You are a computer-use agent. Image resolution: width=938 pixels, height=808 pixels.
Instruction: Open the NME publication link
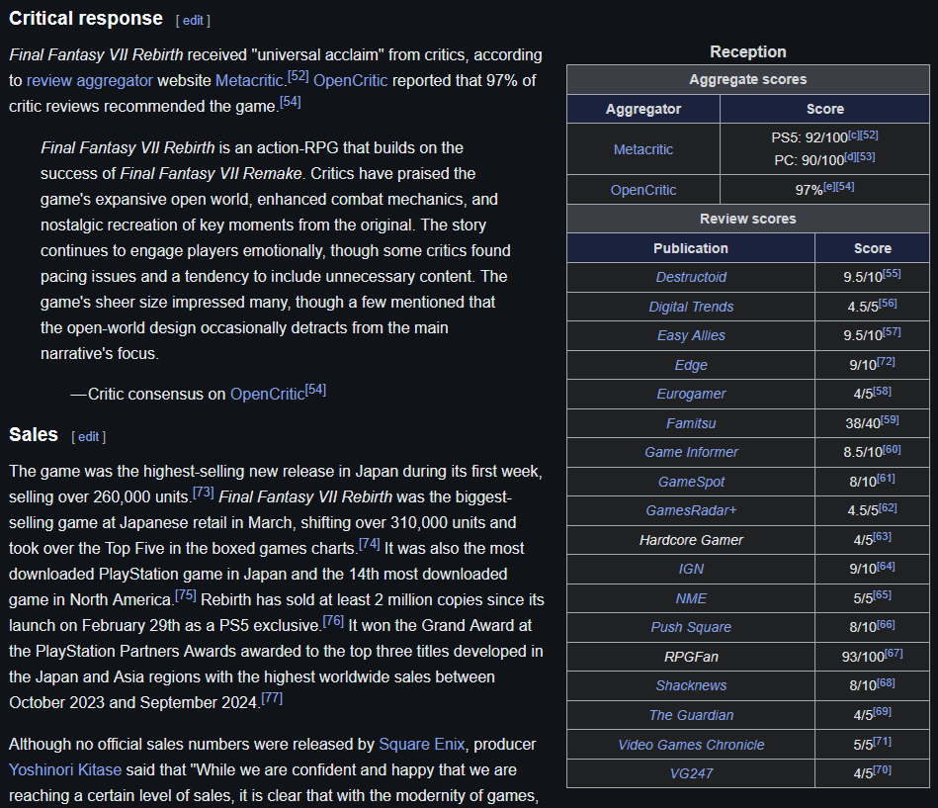691,598
